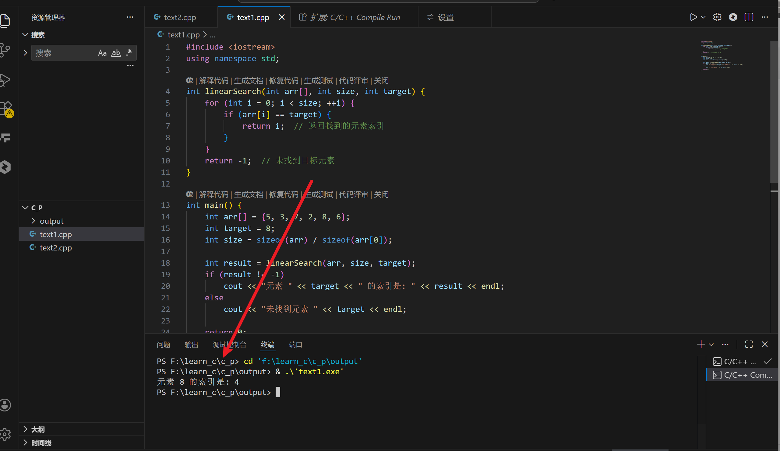Open the compile settings gear icon
The image size is (780, 451).
tap(717, 17)
